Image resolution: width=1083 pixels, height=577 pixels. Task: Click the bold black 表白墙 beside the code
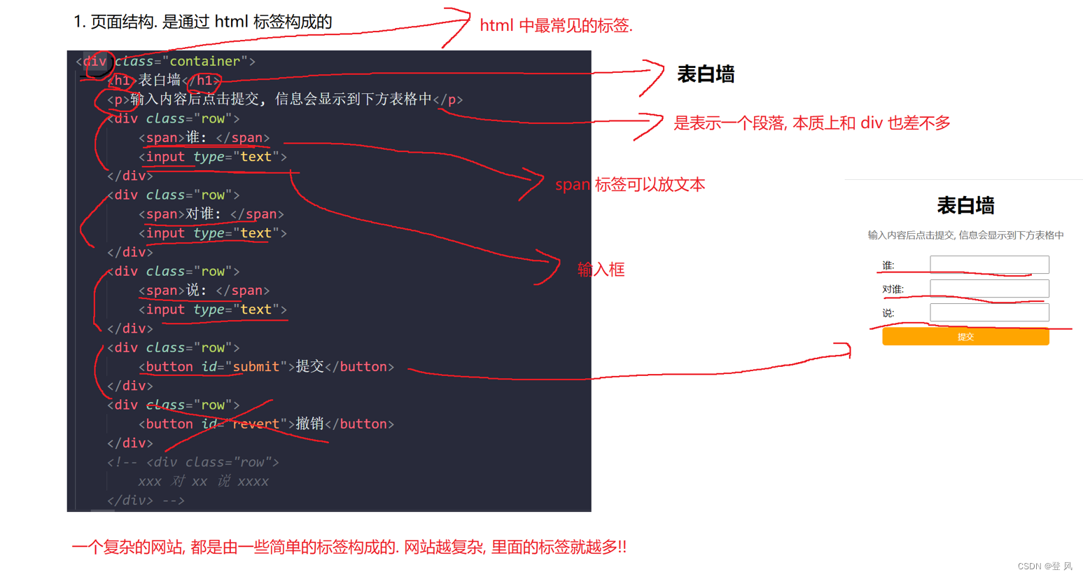[706, 74]
